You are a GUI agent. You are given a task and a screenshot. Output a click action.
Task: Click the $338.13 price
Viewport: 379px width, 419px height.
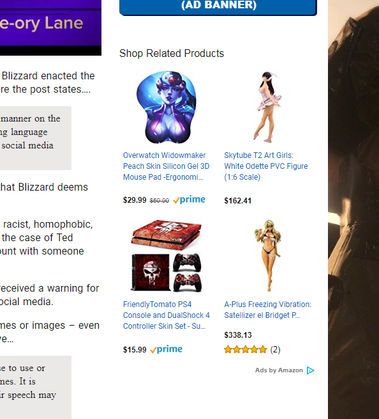click(238, 335)
